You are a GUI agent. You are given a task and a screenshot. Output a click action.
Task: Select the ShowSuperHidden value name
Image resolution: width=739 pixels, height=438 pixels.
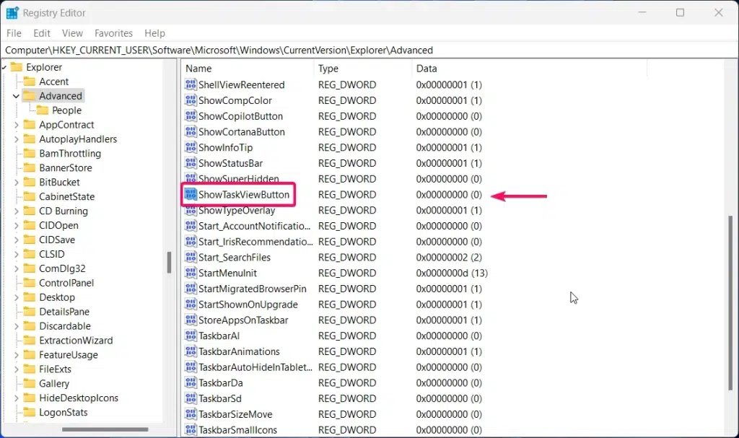[238, 178]
